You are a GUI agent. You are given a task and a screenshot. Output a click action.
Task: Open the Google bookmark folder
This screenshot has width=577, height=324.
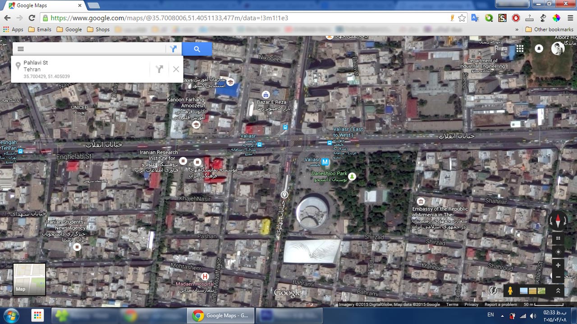[x=69, y=29]
